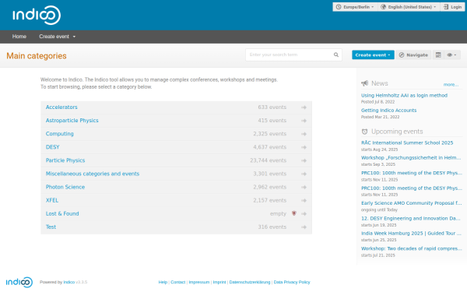Click the arrow icon on DESY row

click(x=304, y=147)
